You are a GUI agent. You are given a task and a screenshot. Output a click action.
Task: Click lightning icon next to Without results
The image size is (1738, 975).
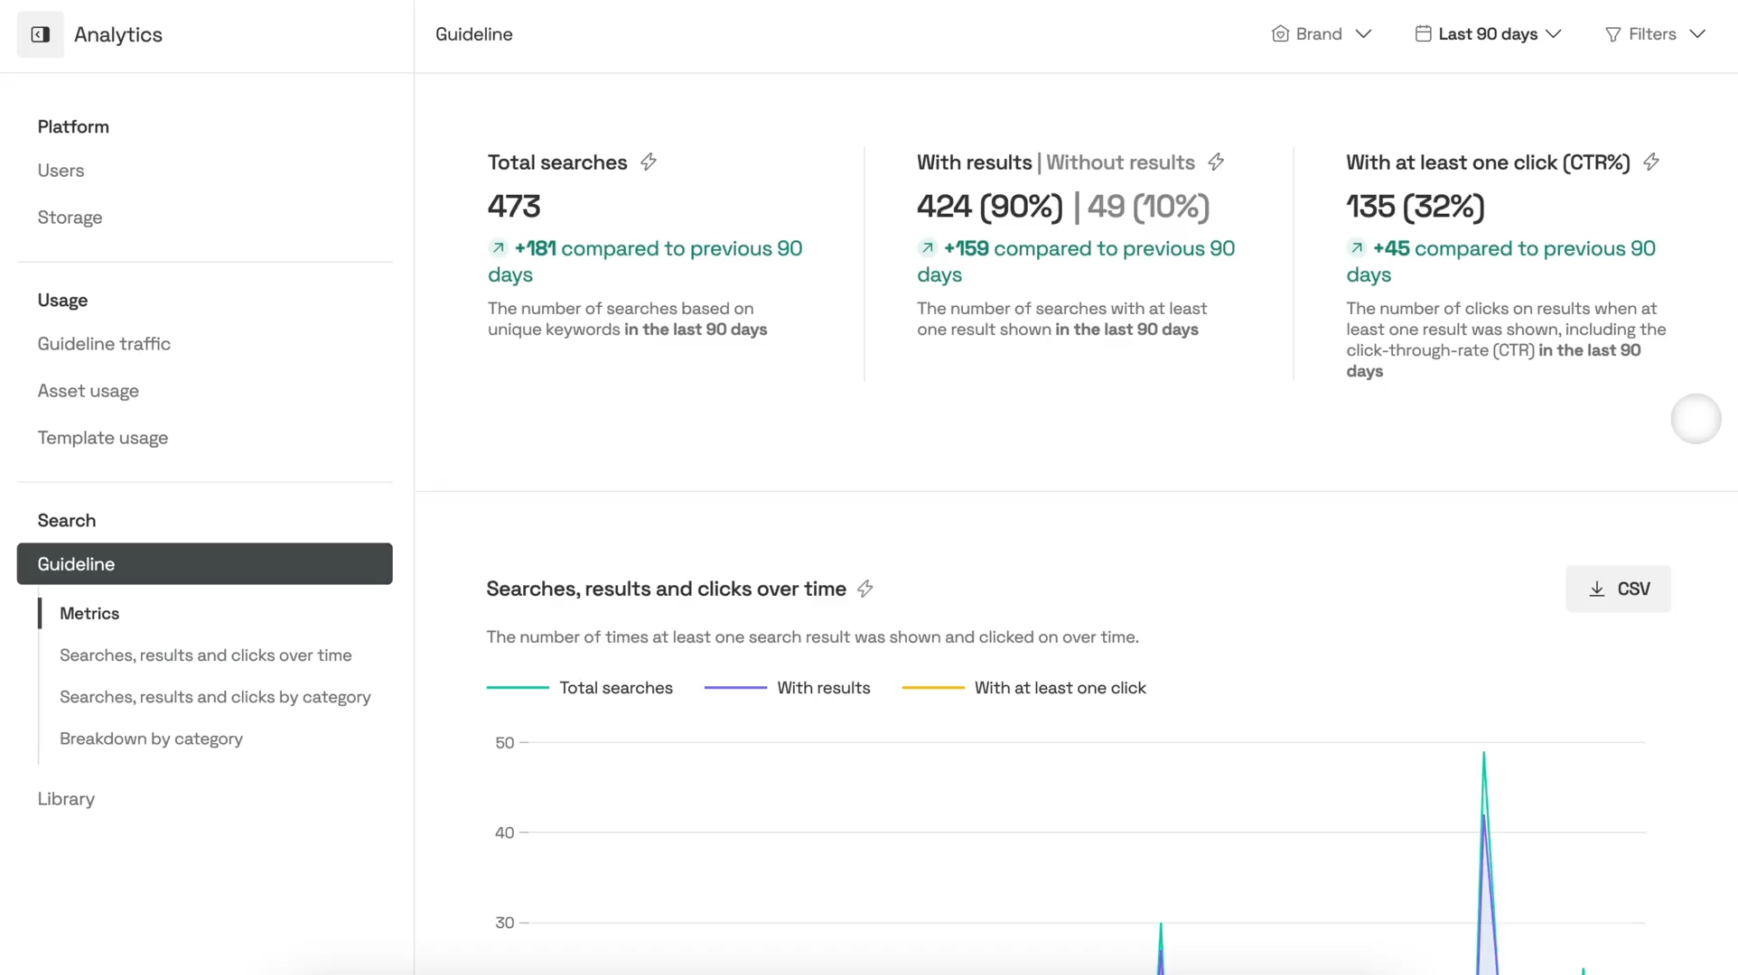click(x=1216, y=162)
